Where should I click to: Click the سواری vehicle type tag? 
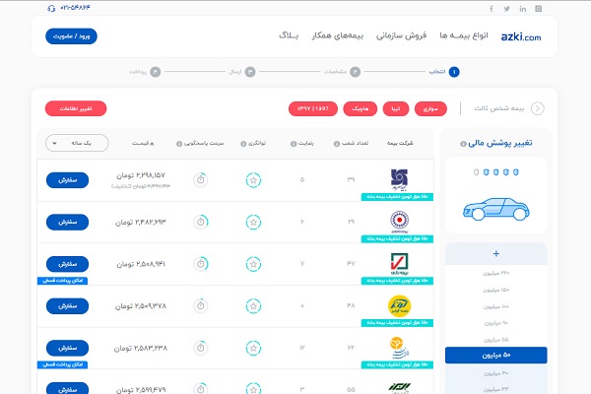[430, 109]
